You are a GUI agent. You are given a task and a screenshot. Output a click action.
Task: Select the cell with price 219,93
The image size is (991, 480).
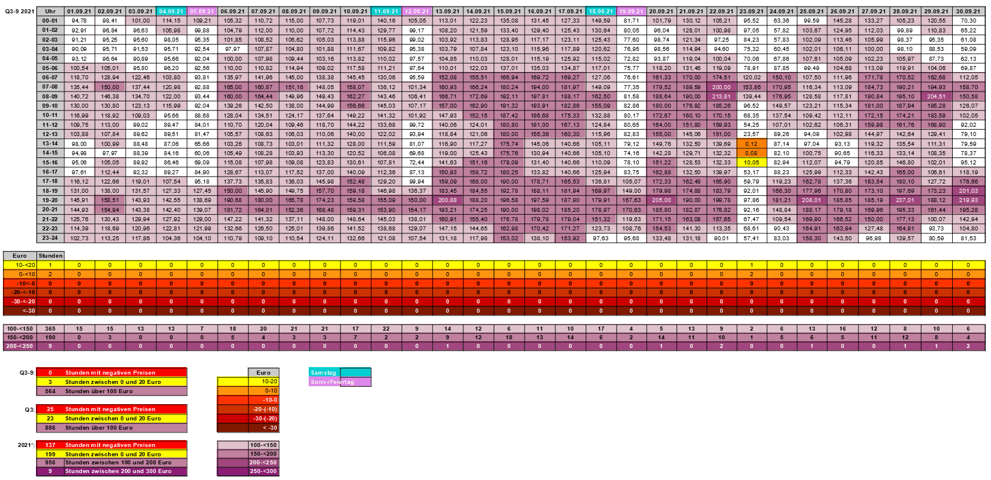tap(968, 200)
